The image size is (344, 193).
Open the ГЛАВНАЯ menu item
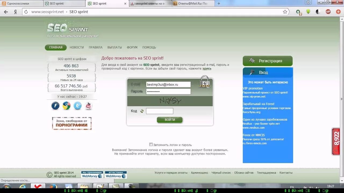(x=56, y=47)
